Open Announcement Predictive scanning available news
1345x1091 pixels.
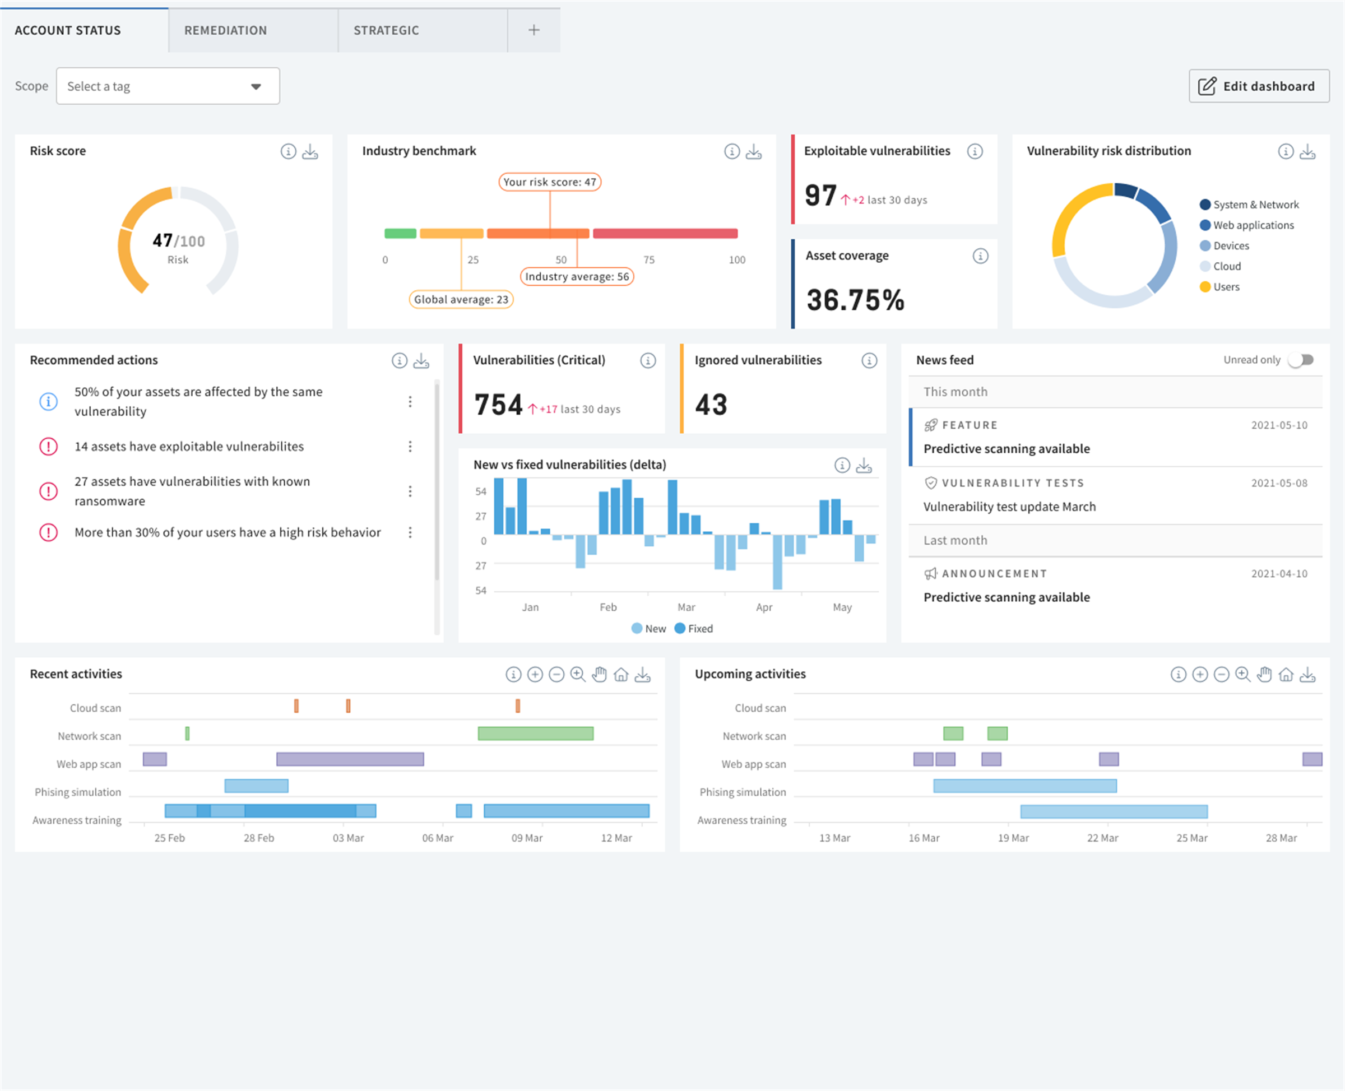(1116, 586)
